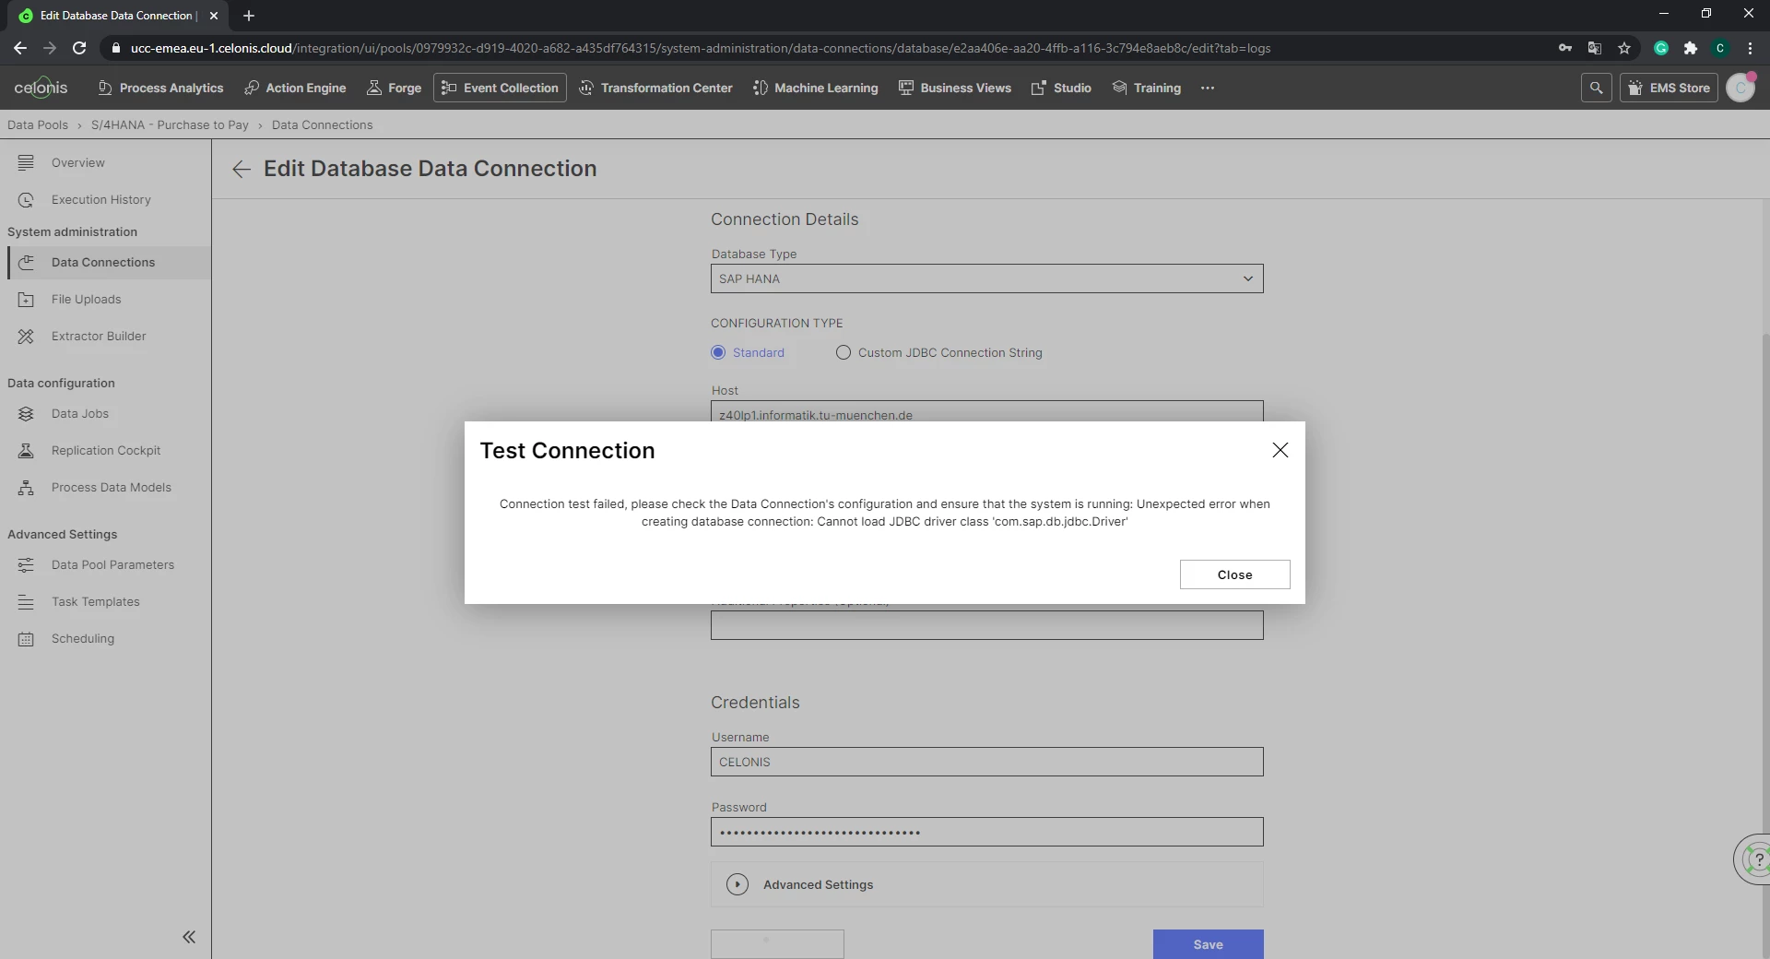
Task: Open EMS Store
Action: pyautogui.click(x=1669, y=88)
